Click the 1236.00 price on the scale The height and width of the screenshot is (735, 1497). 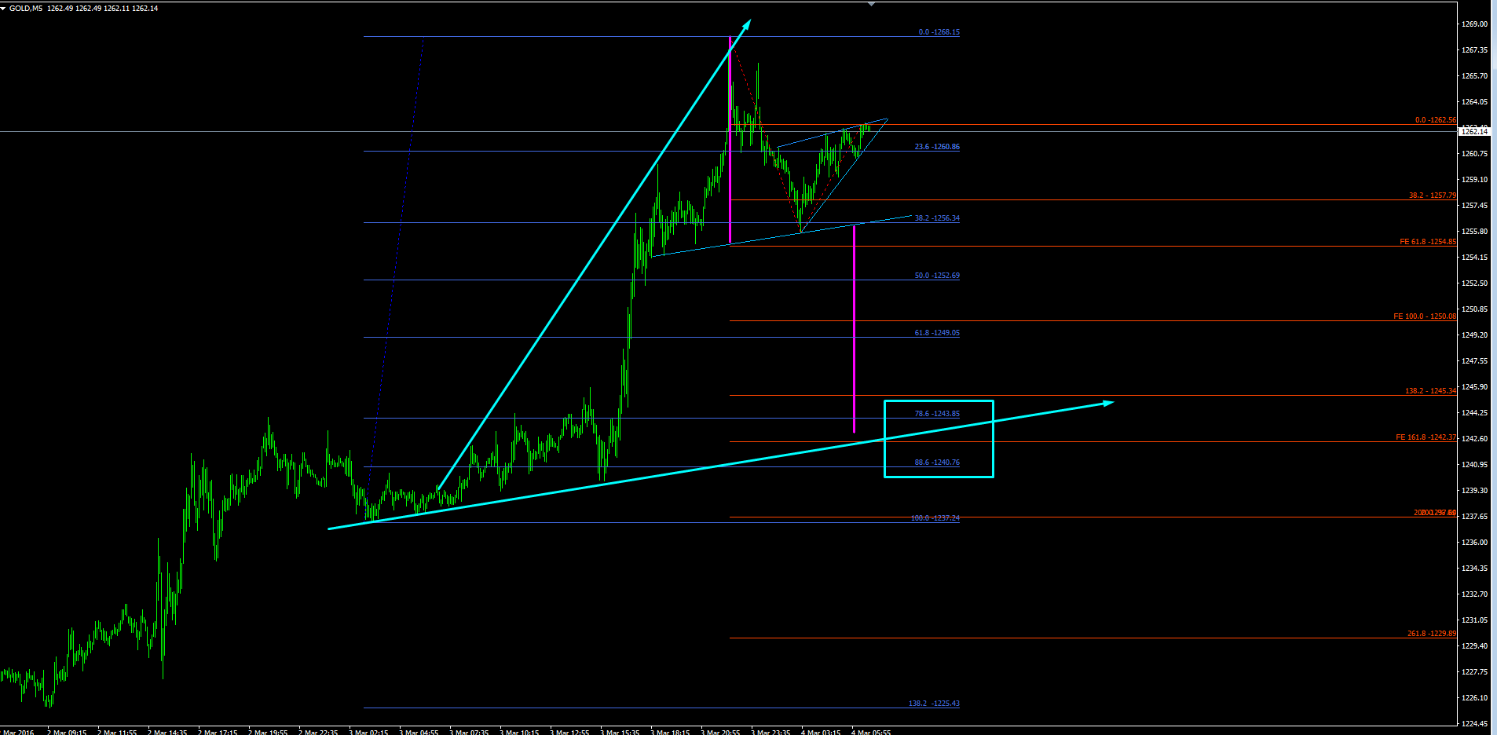[x=1474, y=543]
